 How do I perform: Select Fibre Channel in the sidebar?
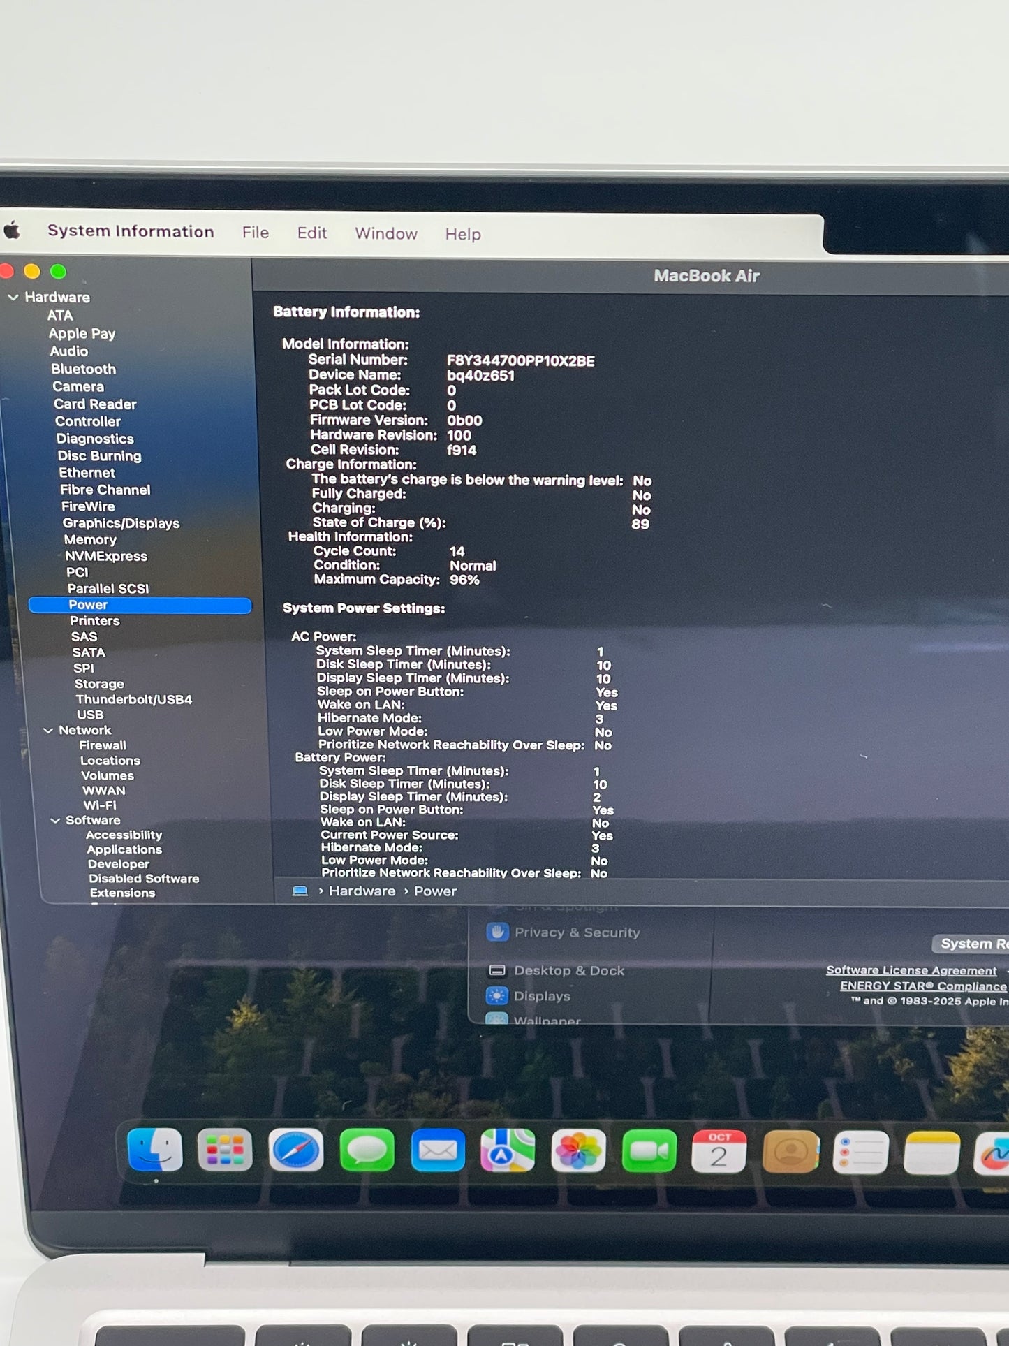[105, 490]
